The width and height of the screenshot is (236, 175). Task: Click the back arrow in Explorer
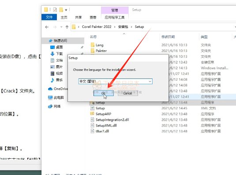click(x=47, y=27)
